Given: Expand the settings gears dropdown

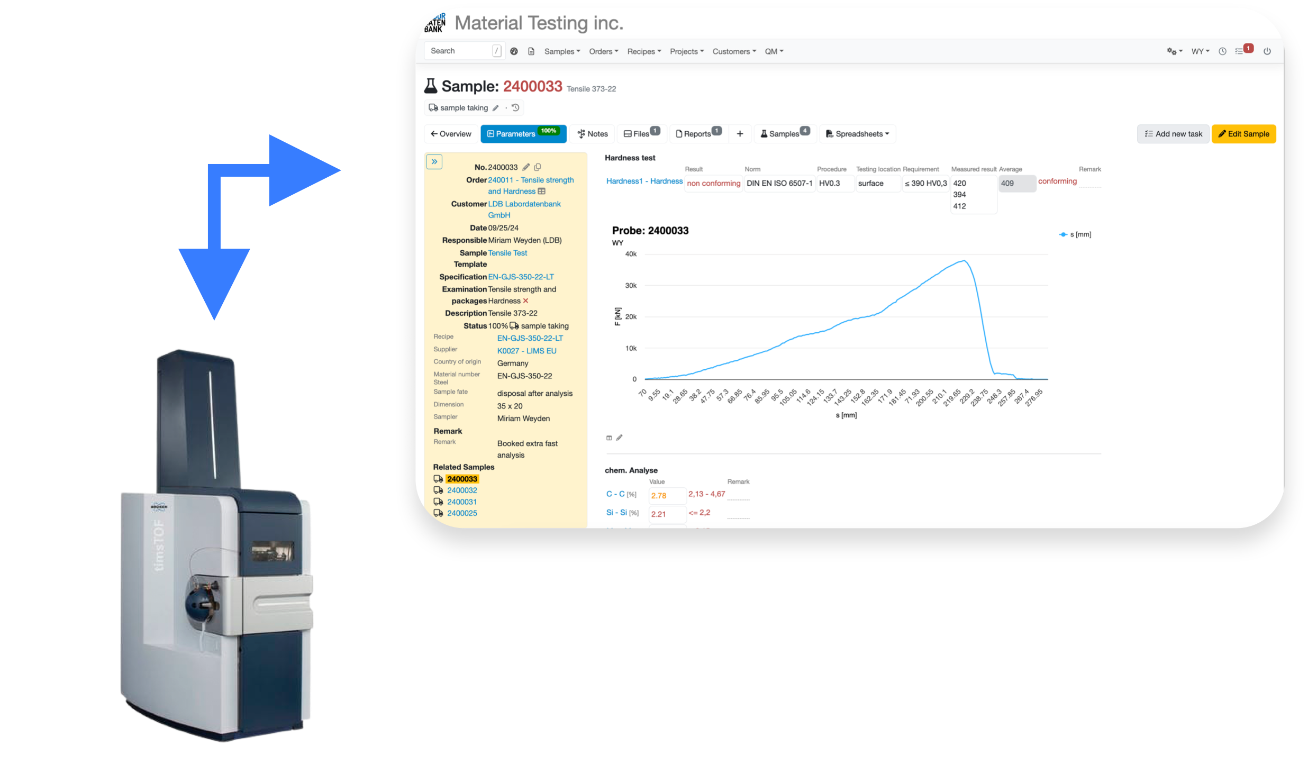Looking at the screenshot, I should coord(1174,51).
